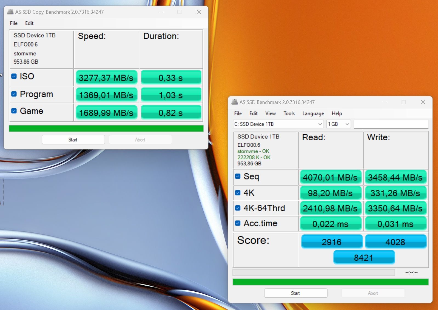Viewport: 438px width, 310px height.
Task: Open the 1 GB test size dropdown
Action: pyautogui.click(x=339, y=124)
